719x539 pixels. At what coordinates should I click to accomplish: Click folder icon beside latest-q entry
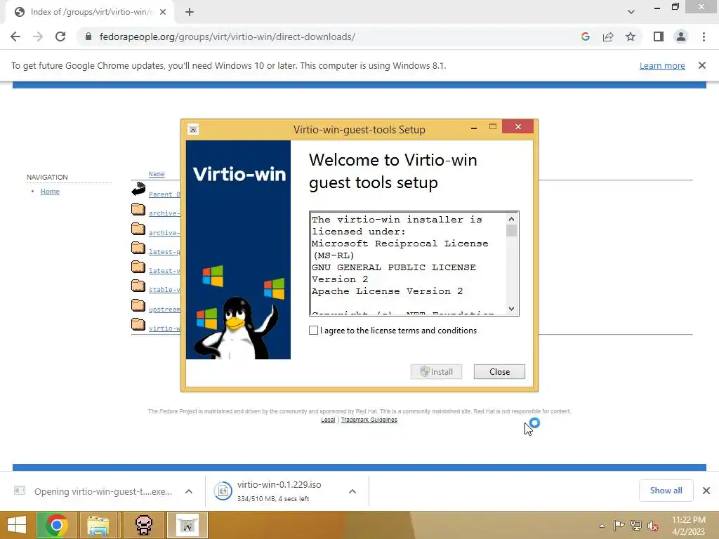coord(138,248)
